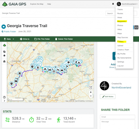Screen dimensions: 139x129
Task: Open Settings from account menu
Action: tap(121, 62)
